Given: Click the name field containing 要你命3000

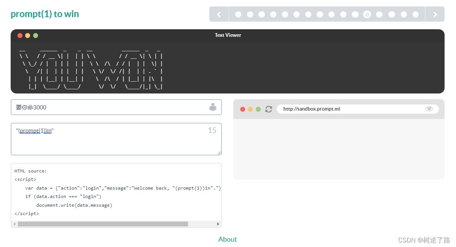Looking at the screenshot, I should (116, 107).
